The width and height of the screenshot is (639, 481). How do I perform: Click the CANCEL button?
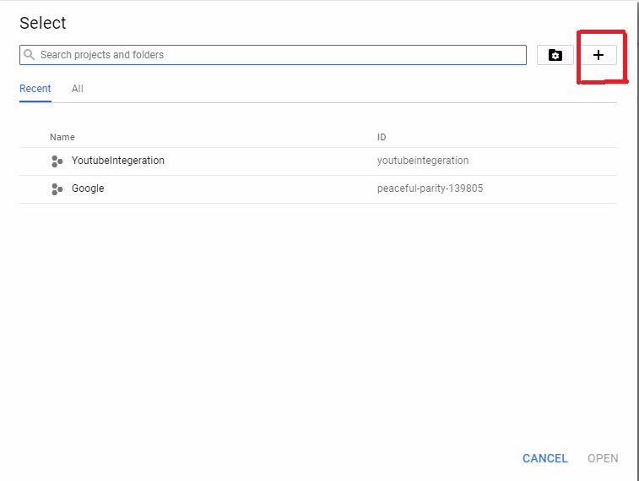coord(544,458)
